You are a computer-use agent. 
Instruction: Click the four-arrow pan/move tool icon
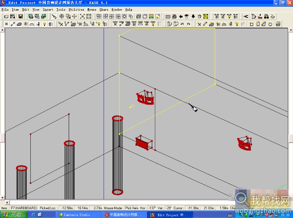(74, 16)
